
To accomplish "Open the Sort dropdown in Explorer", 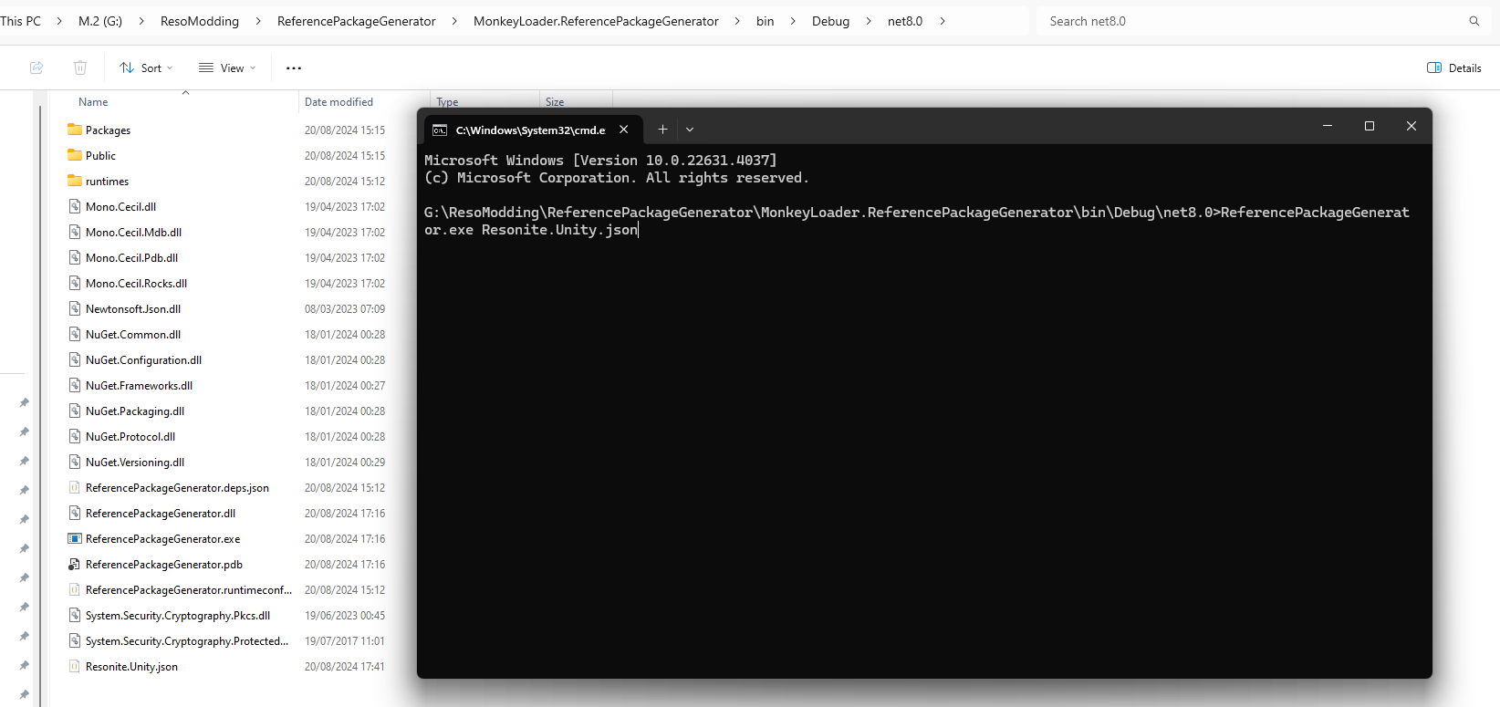I will pos(146,68).
